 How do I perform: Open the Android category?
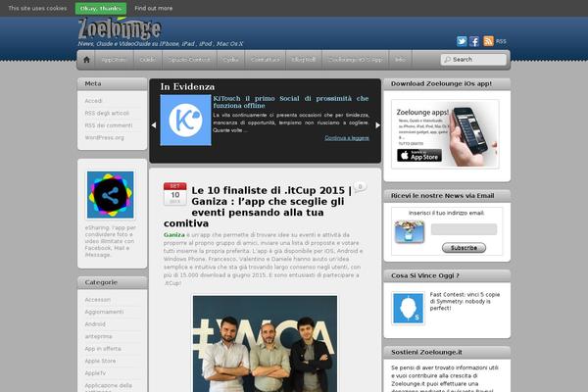[95, 324]
